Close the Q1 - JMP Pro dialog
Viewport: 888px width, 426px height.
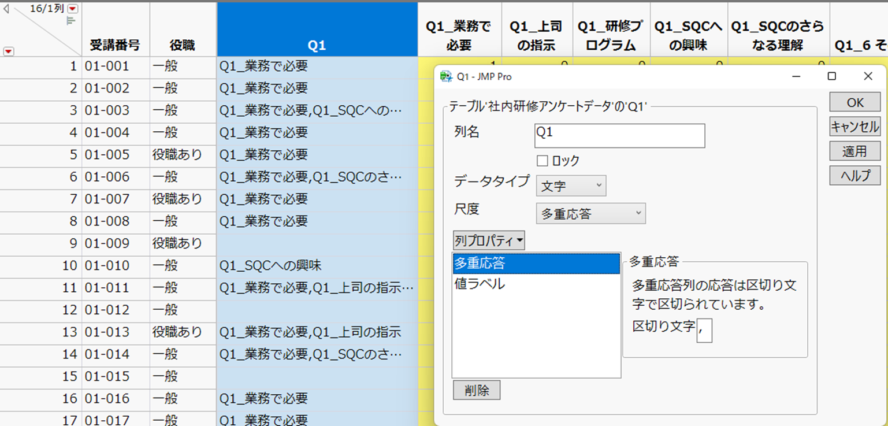[x=868, y=76]
